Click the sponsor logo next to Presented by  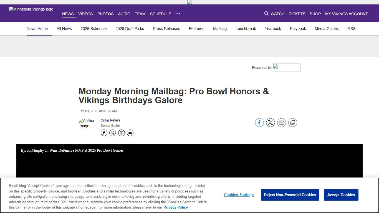coord(286,67)
